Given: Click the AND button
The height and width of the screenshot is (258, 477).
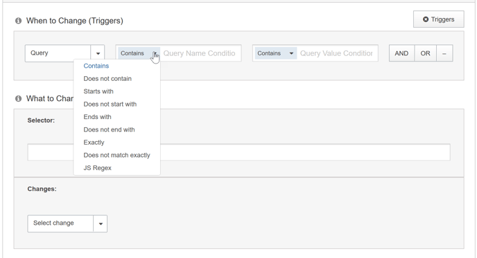Looking at the screenshot, I should [x=401, y=53].
